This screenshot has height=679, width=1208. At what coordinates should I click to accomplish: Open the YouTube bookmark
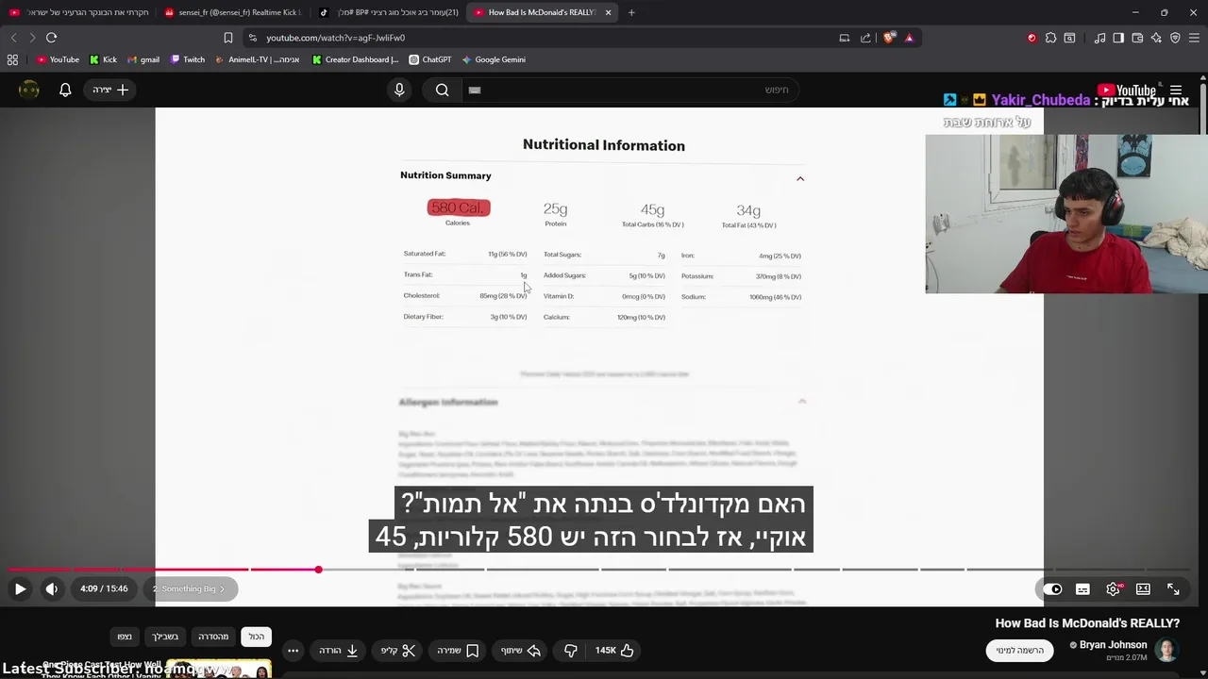58,59
